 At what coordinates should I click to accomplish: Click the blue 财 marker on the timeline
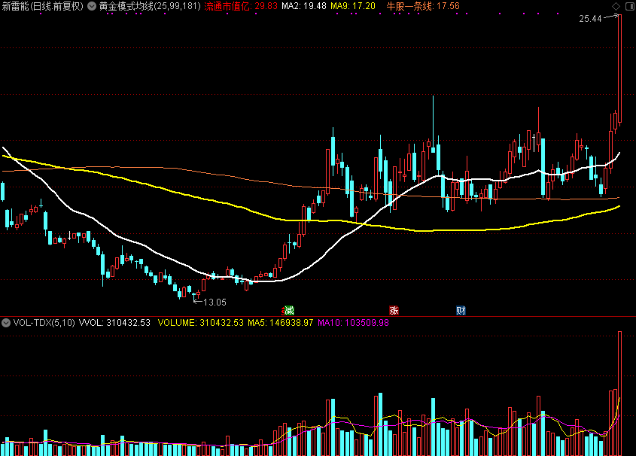[x=461, y=311]
